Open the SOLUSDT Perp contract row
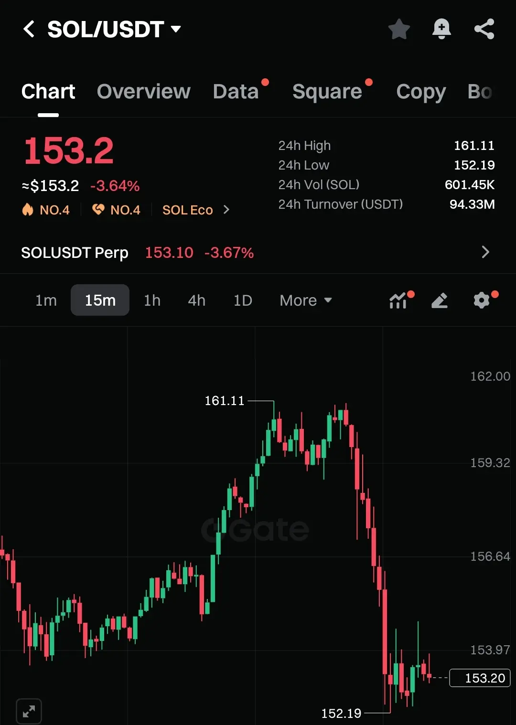The width and height of the screenshot is (516, 725). coord(258,252)
